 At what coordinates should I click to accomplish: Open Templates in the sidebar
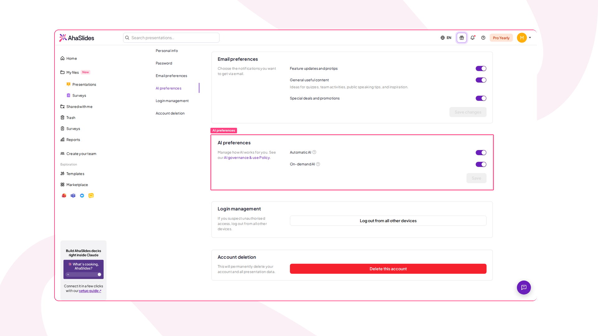tap(72, 174)
